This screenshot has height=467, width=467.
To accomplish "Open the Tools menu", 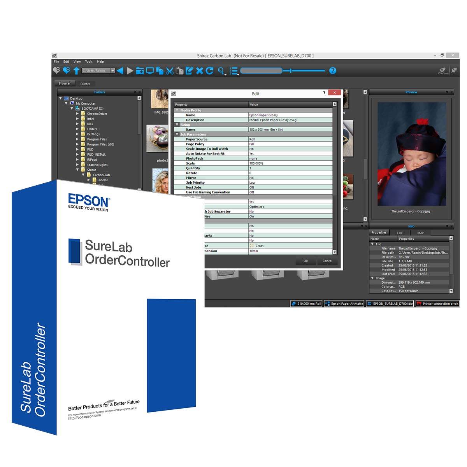I will 89,61.
